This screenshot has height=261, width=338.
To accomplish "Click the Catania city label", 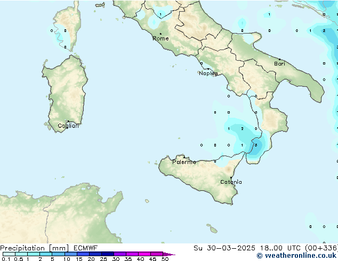I will [231, 182].
